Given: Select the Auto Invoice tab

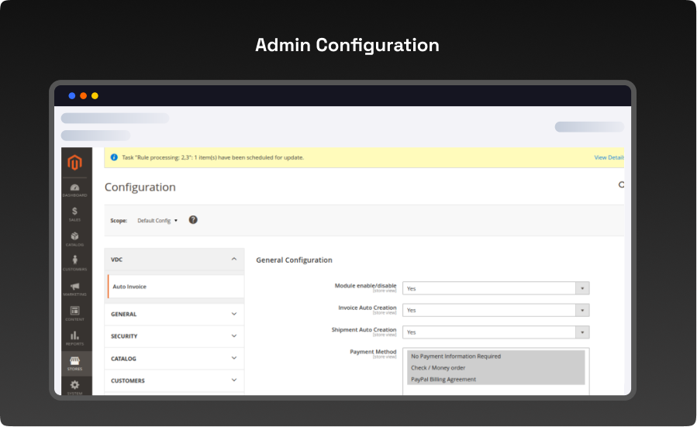Looking at the screenshot, I should (x=129, y=287).
